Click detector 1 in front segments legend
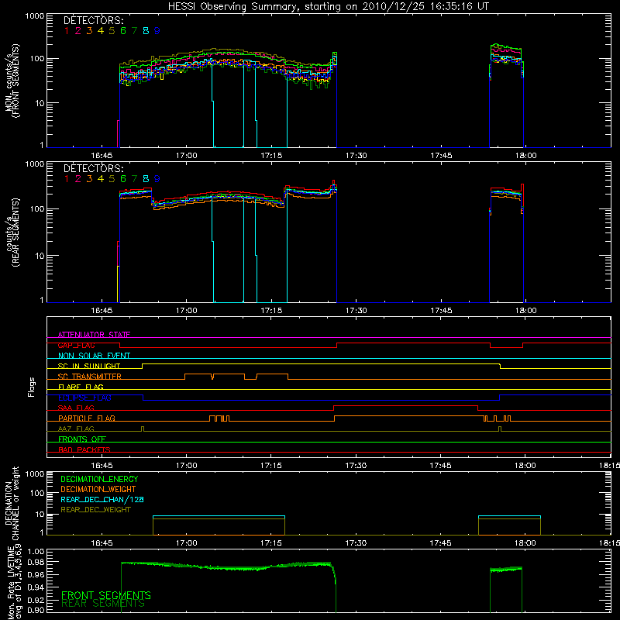Image resolution: width=620 pixels, height=620 pixels. coord(67,31)
